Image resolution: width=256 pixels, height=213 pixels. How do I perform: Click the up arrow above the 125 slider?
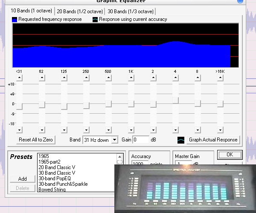point(64,78)
